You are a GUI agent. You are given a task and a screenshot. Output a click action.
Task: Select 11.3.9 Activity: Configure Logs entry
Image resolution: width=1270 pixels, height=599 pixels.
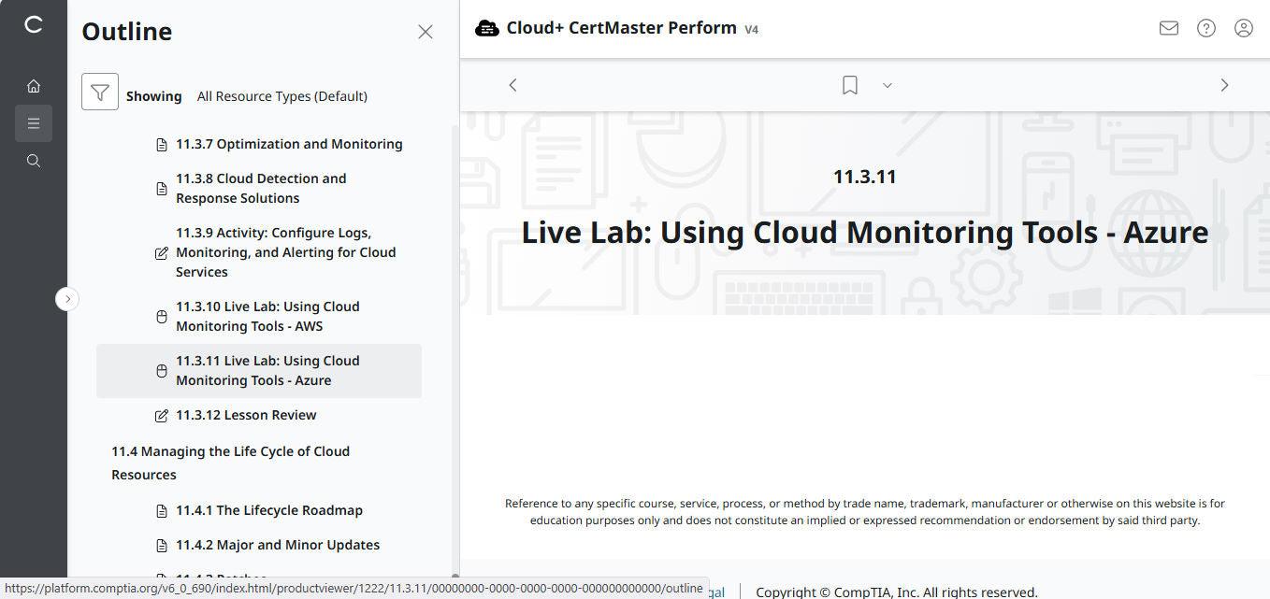(x=285, y=251)
